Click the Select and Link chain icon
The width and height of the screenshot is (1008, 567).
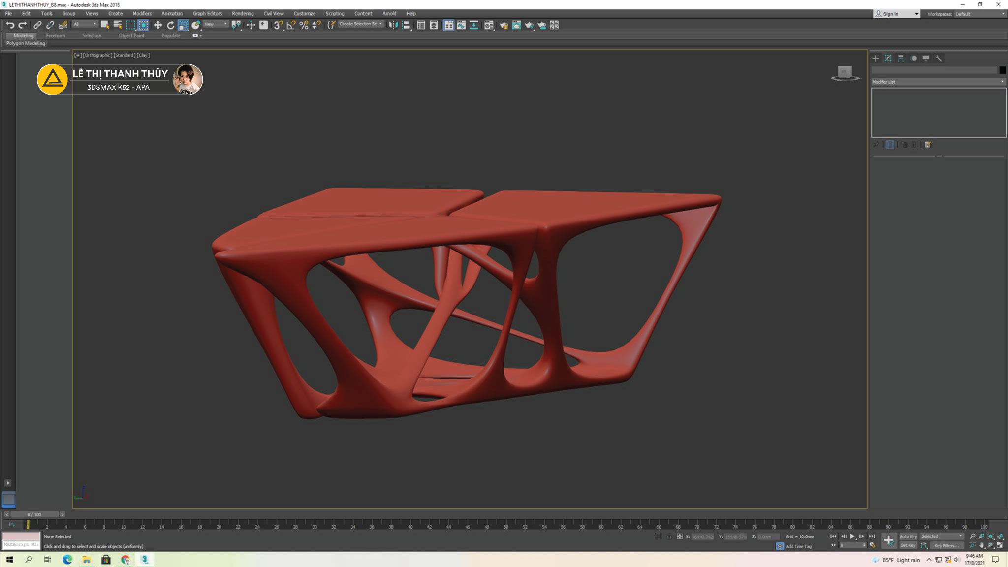point(37,25)
